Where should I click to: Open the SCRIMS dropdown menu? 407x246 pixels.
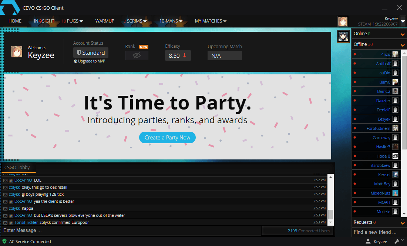click(135, 21)
